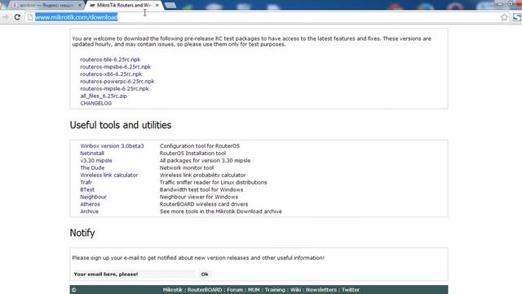Click the 'Notify' heading
The image size is (522, 294).
click(x=82, y=233)
